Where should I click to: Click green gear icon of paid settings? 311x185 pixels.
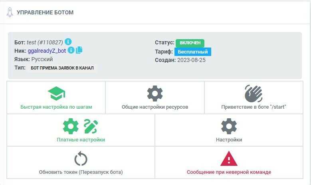pos(71,126)
